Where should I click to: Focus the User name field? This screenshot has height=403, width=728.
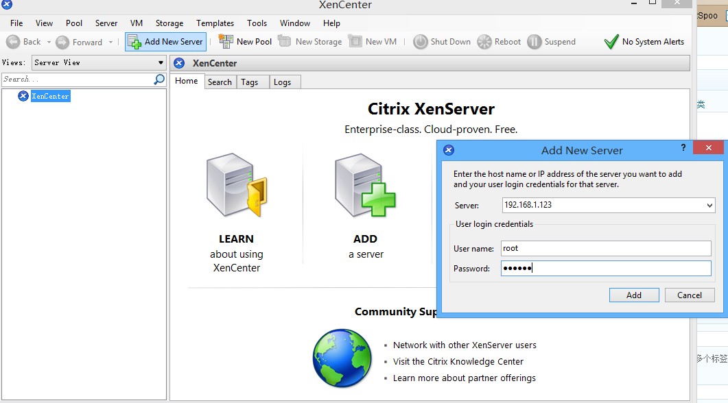[x=606, y=248]
